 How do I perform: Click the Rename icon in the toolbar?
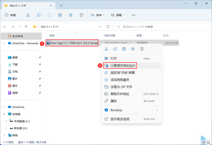(60, 15)
